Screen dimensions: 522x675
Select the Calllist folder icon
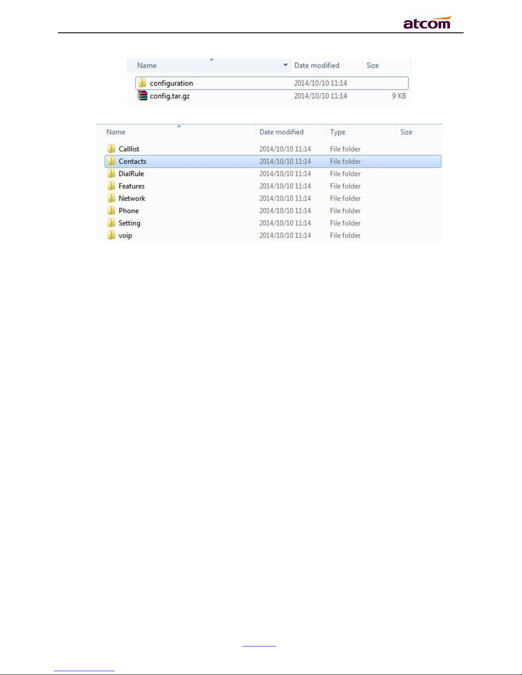(x=111, y=149)
